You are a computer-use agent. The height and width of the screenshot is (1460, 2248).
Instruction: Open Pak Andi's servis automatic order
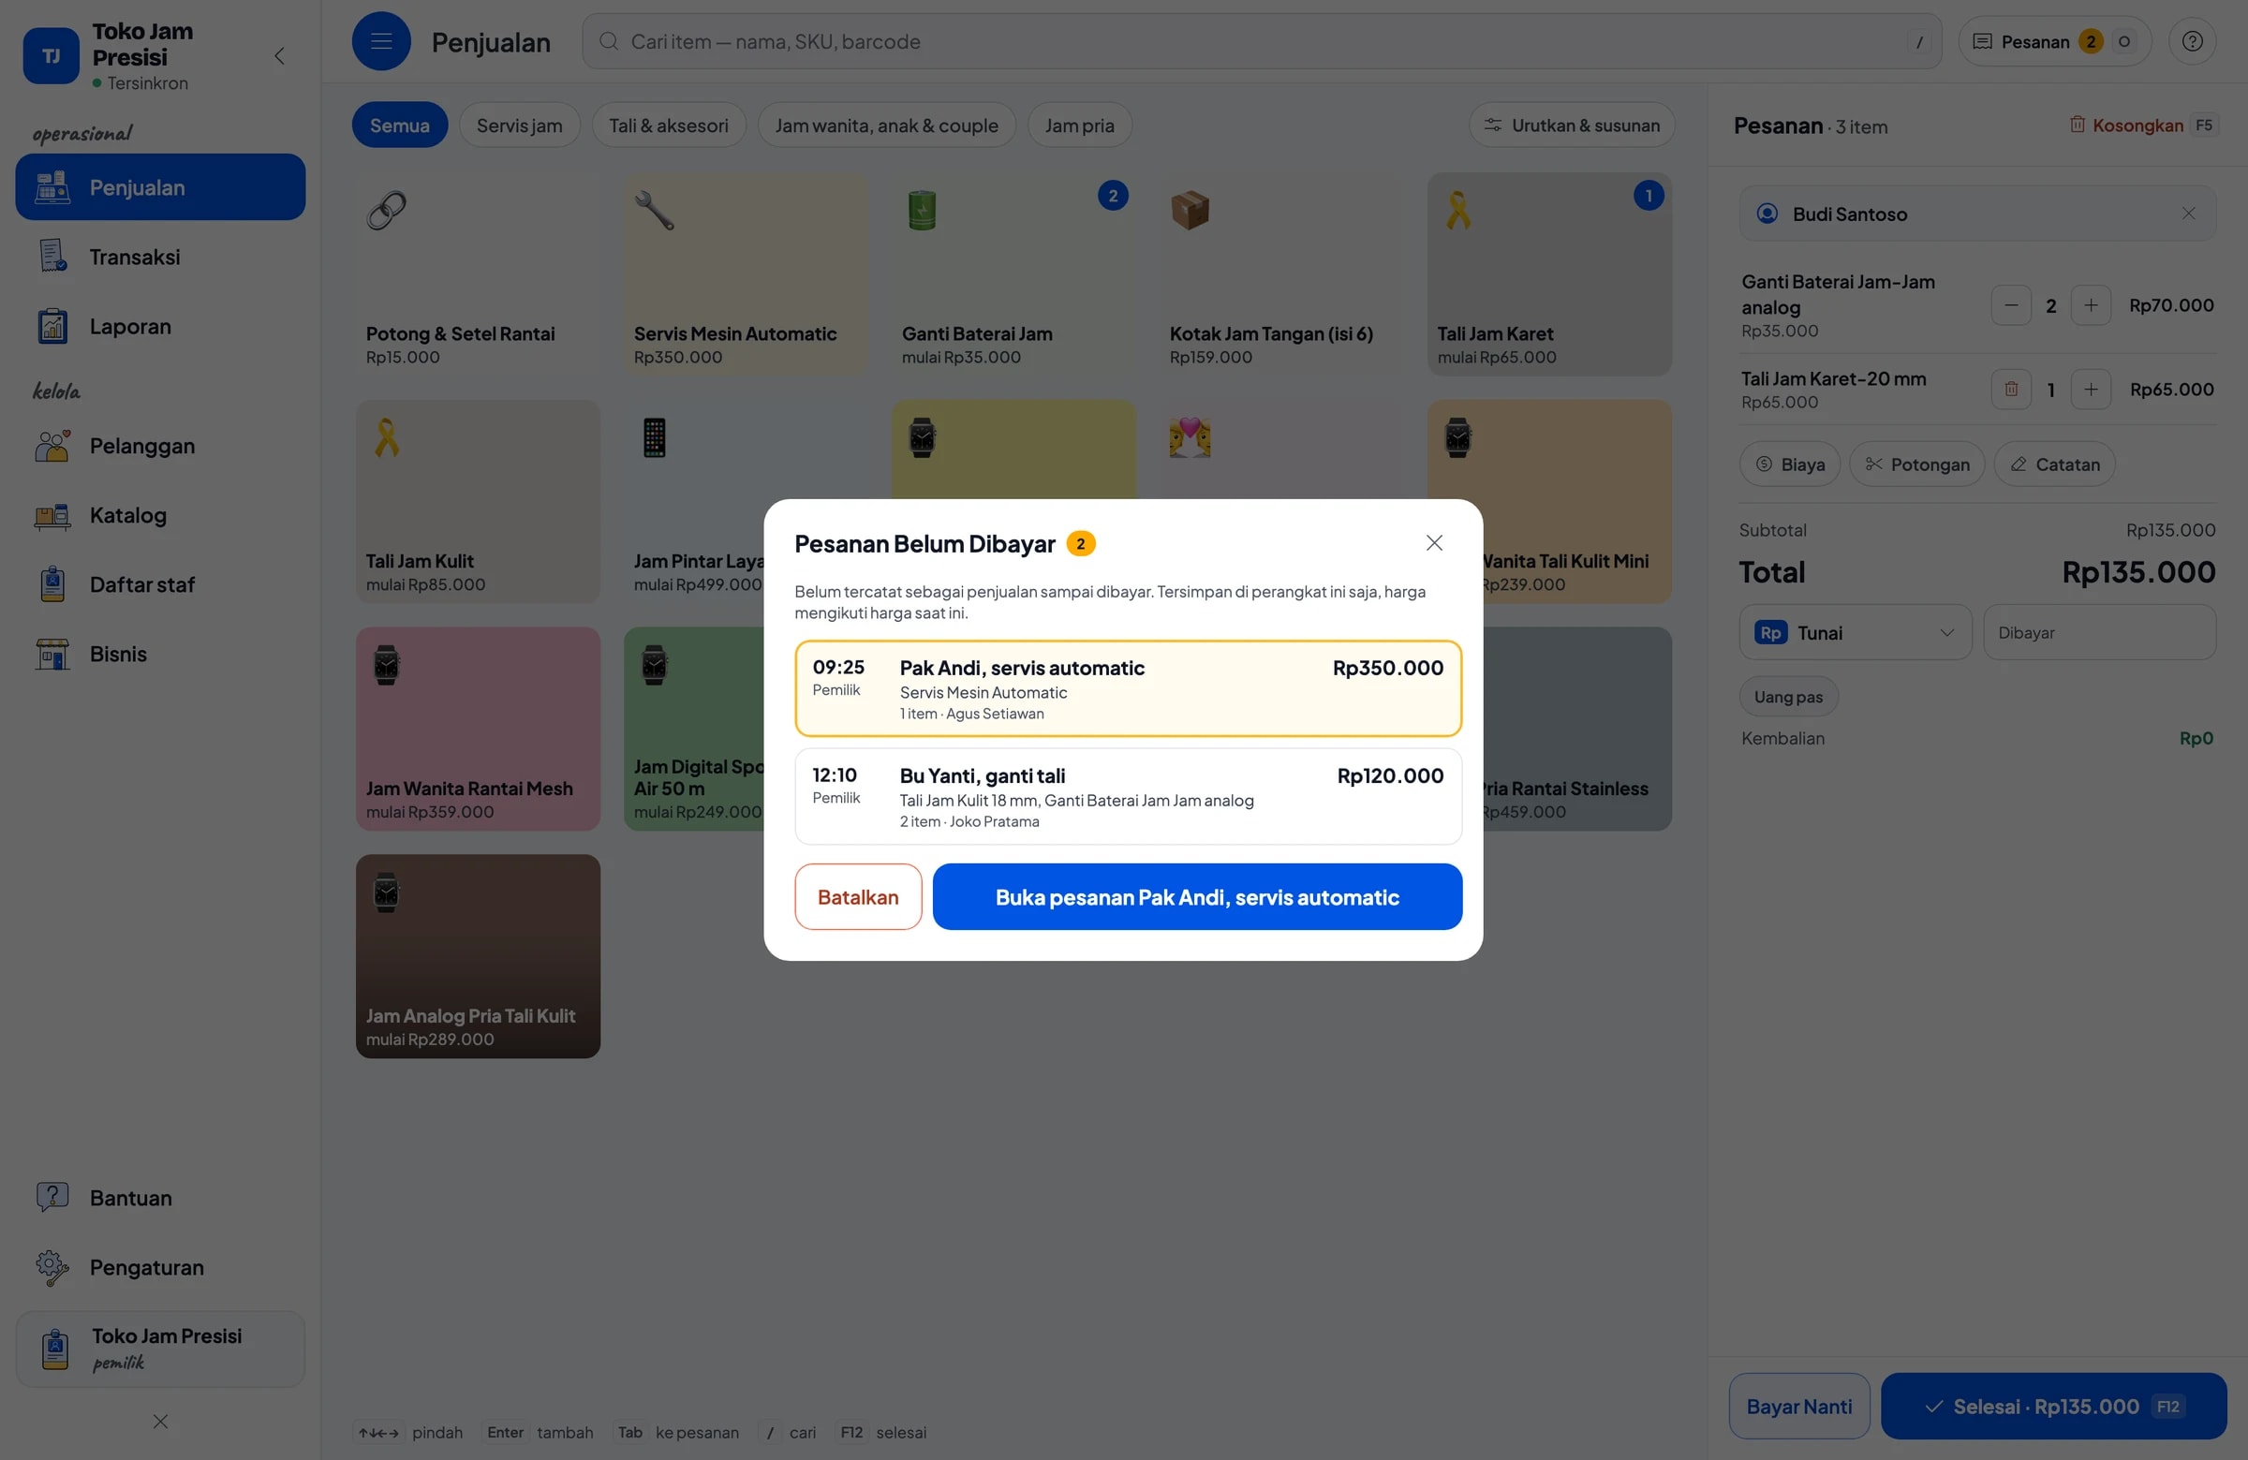(x=1197, y=896)
